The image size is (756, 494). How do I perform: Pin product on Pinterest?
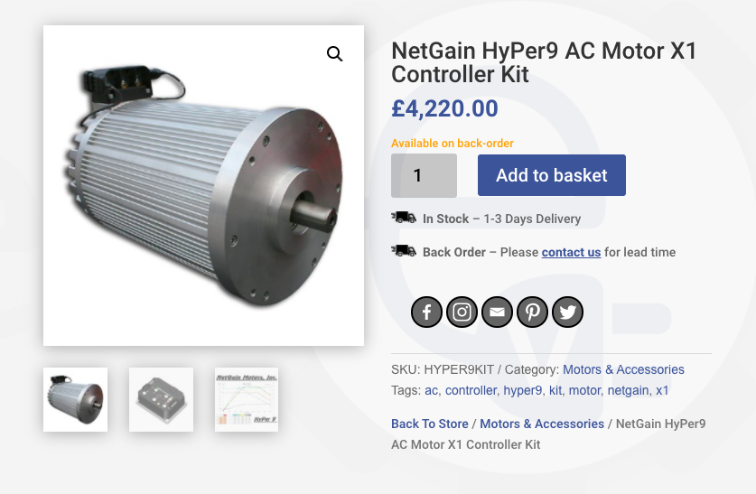[532, 312]
